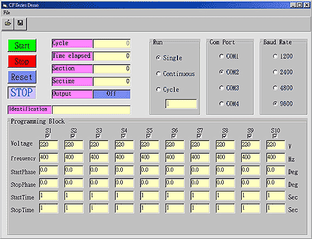Click the S8 StartPhase field
The image size is (312, 239).
point(225,171)
